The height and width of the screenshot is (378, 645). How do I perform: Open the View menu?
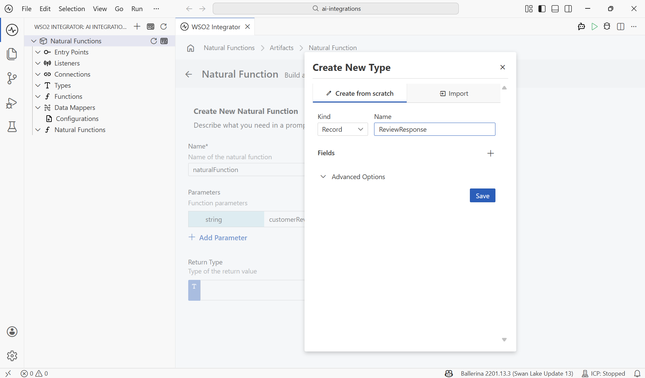coord(100,9)
